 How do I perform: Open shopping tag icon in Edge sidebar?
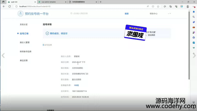point(194,22)
